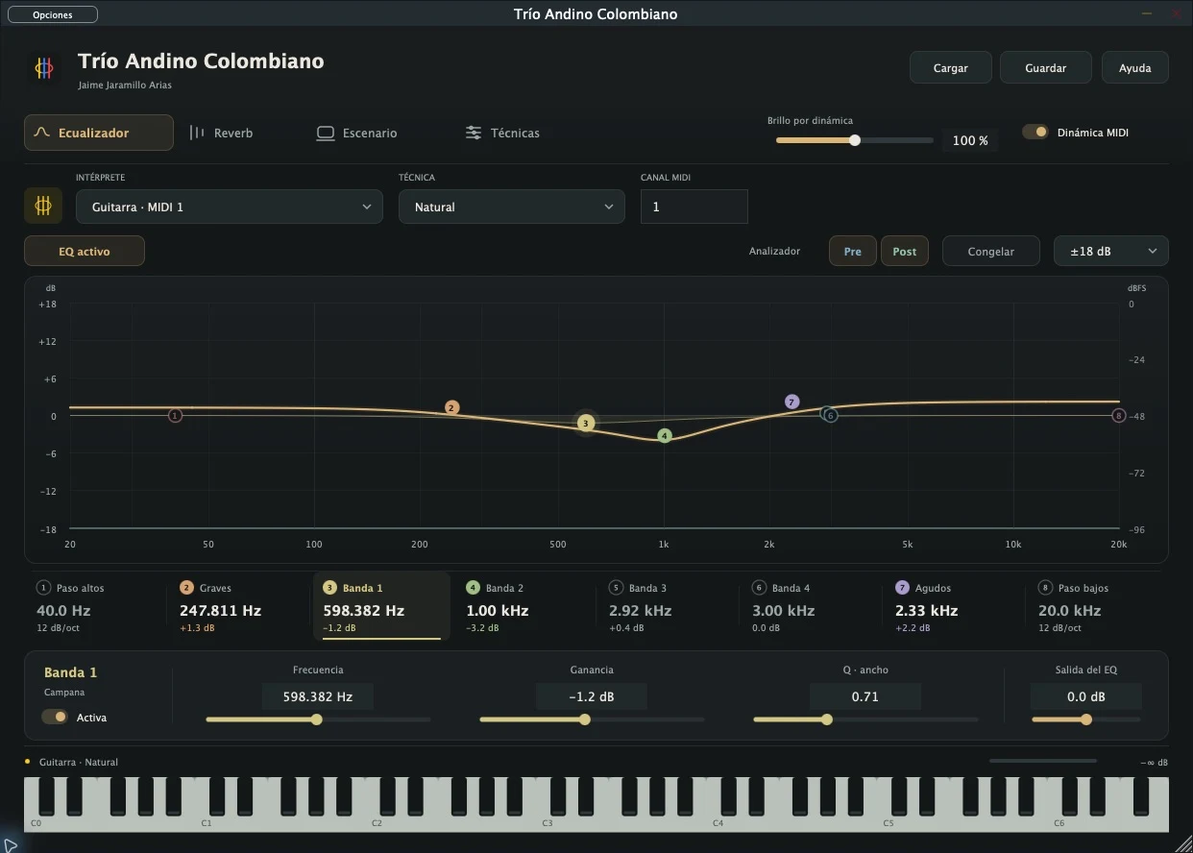Click the Q value field 0.71
Viewport: 1193px width, 853px height.
pos(865,696)
